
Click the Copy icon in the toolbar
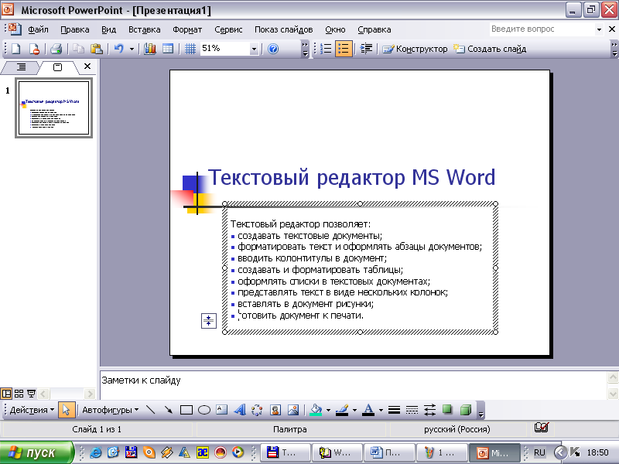pos(79,49)
